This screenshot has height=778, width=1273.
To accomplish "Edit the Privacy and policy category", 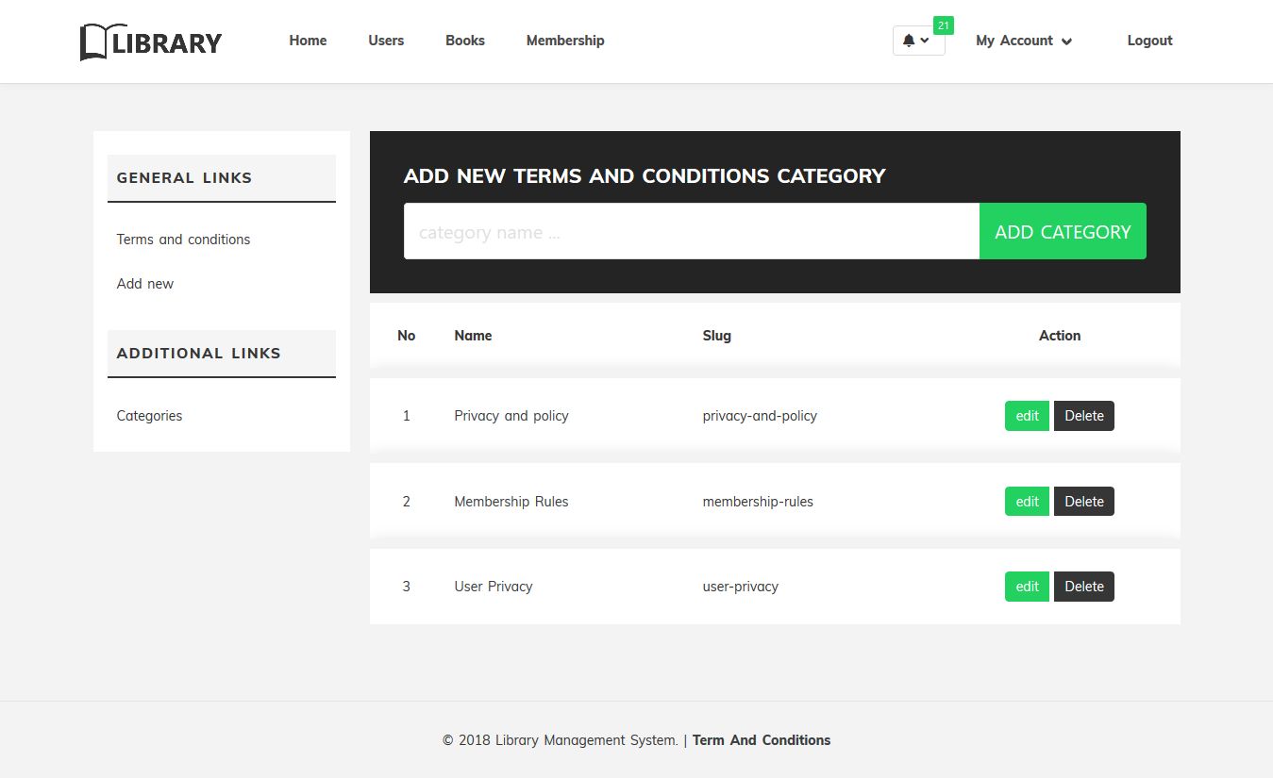I will point(1027,416).
